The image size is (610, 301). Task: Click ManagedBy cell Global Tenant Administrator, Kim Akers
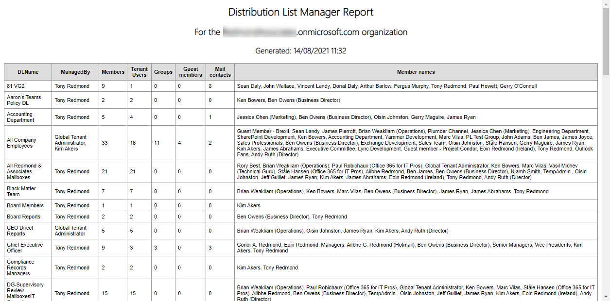[75, 143]
